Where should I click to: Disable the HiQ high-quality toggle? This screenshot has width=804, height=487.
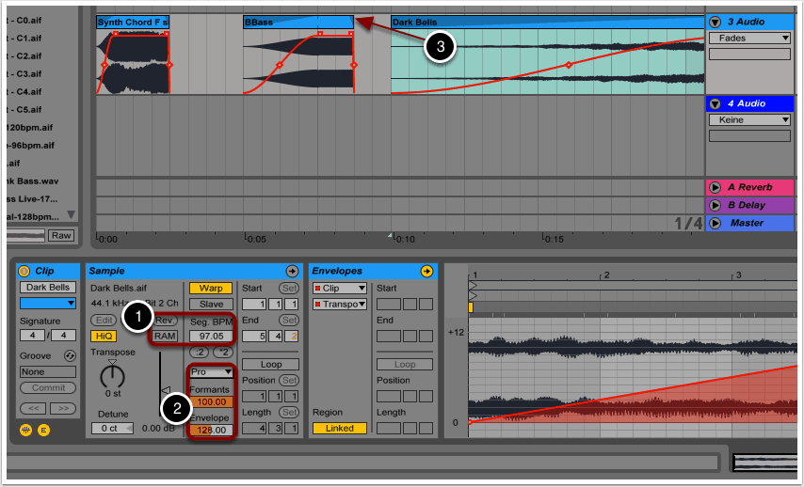pyautogui.click(x=102, y=336)
